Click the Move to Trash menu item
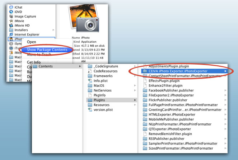 click(x=39, y=55)
